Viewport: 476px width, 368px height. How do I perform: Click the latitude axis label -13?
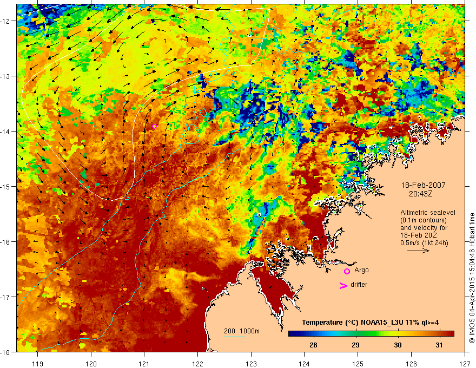pyautogui.click(x=5, y=76)
